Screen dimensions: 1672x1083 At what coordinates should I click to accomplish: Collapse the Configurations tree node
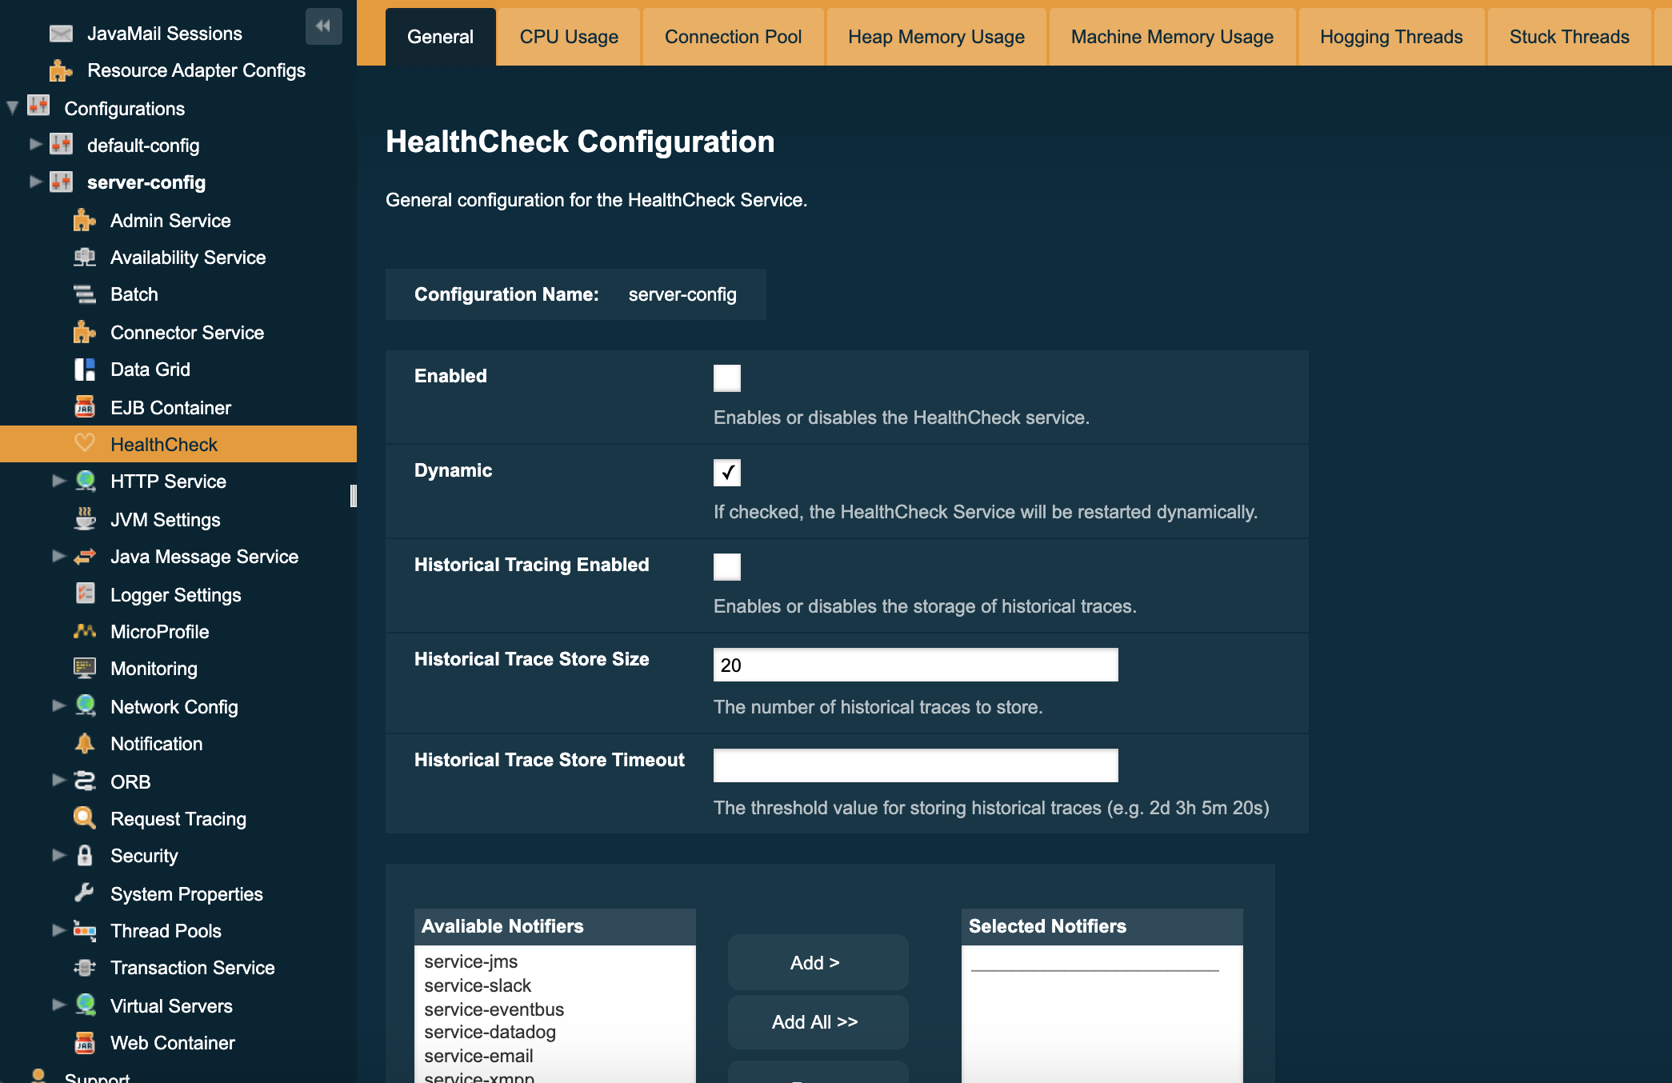10,108
